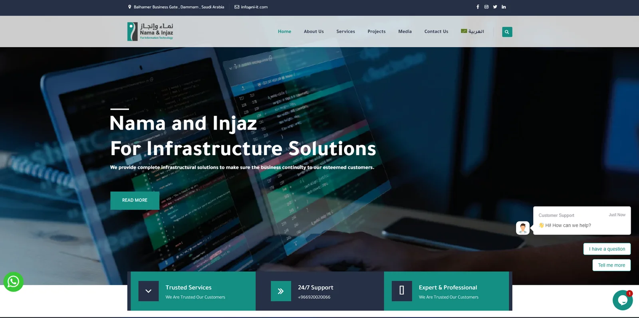Viewport: 639px width, 318px height.
Task: Open the Projects menu item
Action: (x=376, y=32)
